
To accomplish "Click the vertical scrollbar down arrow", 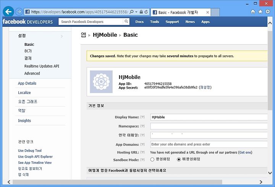I will point(270,173).
